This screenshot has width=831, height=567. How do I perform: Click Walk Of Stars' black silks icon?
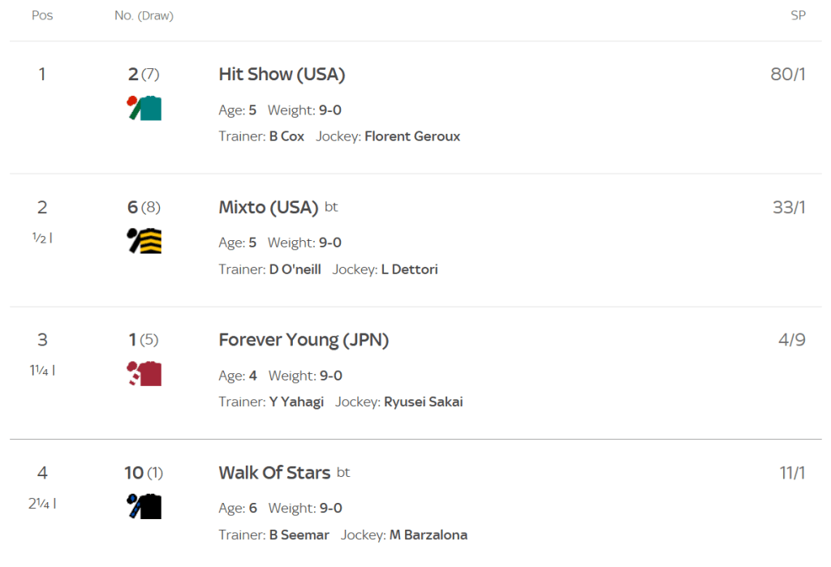(144, 506)
